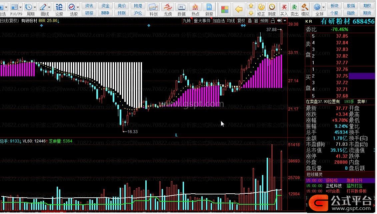
Task: Click the 倍轻松 急速拉升 alert row
Action: (x=340, y=180)
